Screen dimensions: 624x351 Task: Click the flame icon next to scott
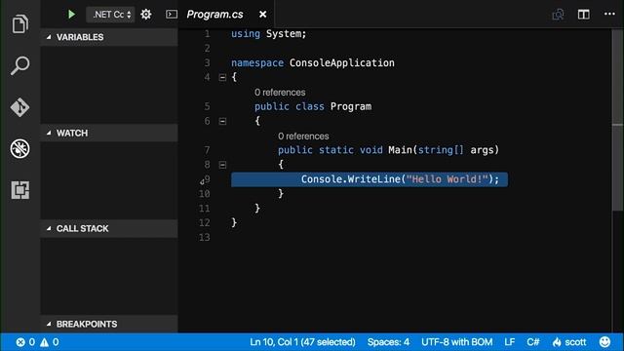[x=557, y=342]
